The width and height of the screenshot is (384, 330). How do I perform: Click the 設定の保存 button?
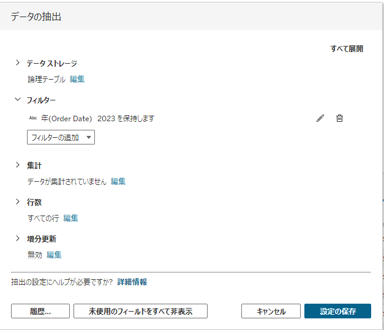click(x=337, y=311)
